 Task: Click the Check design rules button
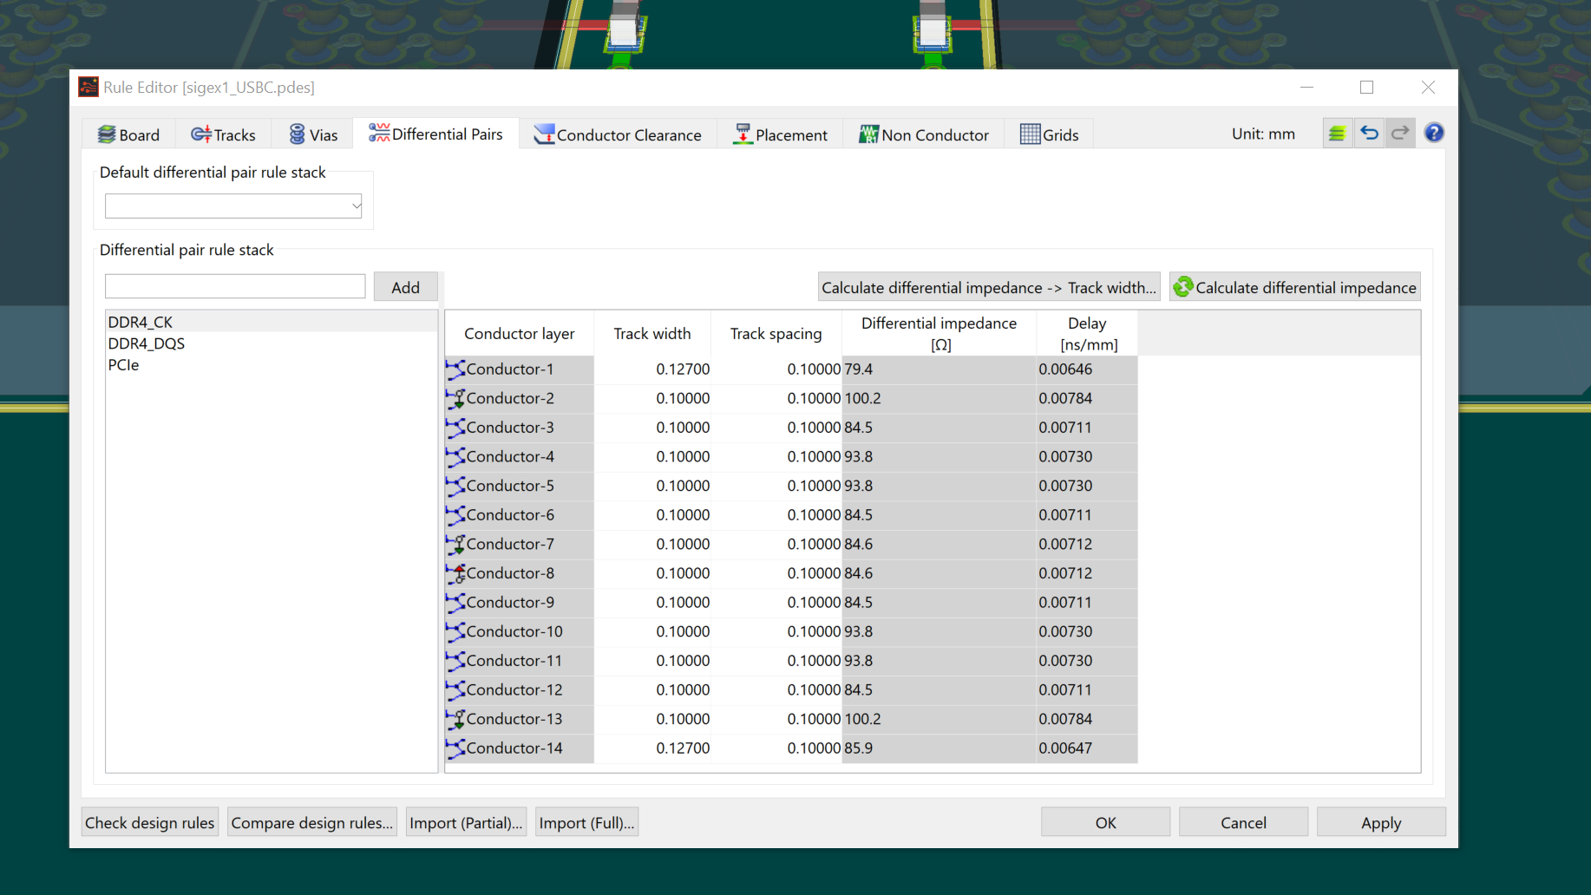(x=149, y=822)
